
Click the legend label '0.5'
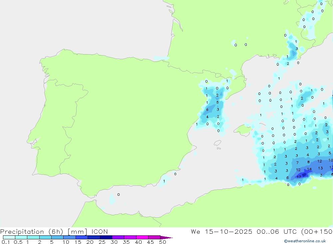18,242
